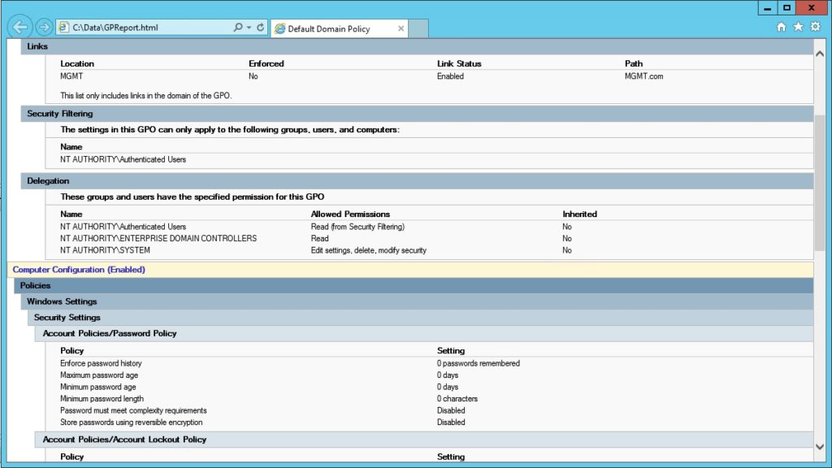832x468 pixels.
Task: Click 'Read (from Security Filtering)' permission text
Action: click(x=357, y=227)
